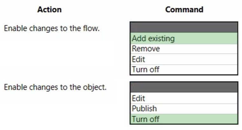Viewport: 242px width, 130px height.
Task: Click the word "Enable" in the first action row
Action: click(x=16, y=28)
